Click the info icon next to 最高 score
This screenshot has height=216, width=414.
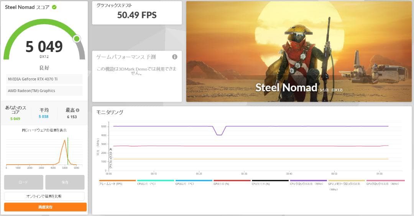[x=77, y=110]
